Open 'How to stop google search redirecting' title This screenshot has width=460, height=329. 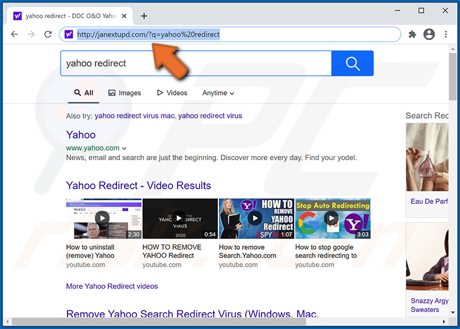[x=326, y=252]
